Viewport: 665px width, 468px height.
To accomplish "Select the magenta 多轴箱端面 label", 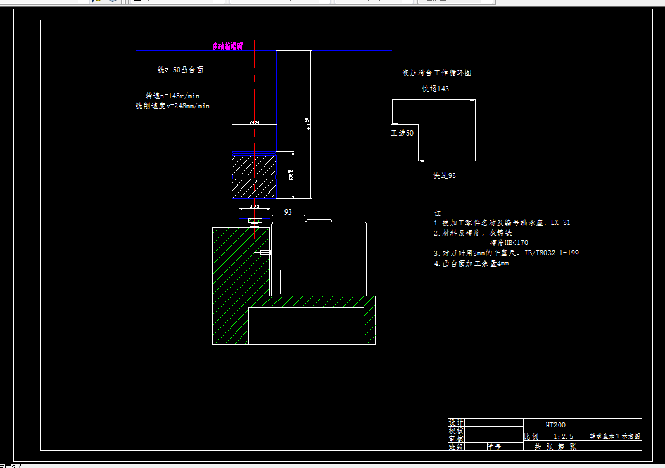I will click(x=228, y=46).
